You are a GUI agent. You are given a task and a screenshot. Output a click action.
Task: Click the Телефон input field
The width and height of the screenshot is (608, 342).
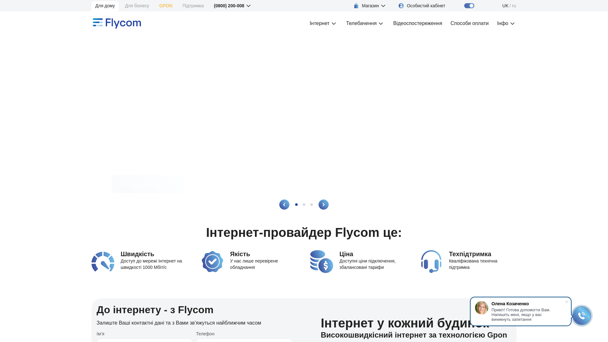pyautogui.click(x=244, y=340)
